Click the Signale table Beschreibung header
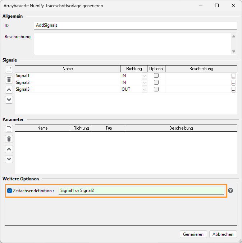 tap(201, 69)
